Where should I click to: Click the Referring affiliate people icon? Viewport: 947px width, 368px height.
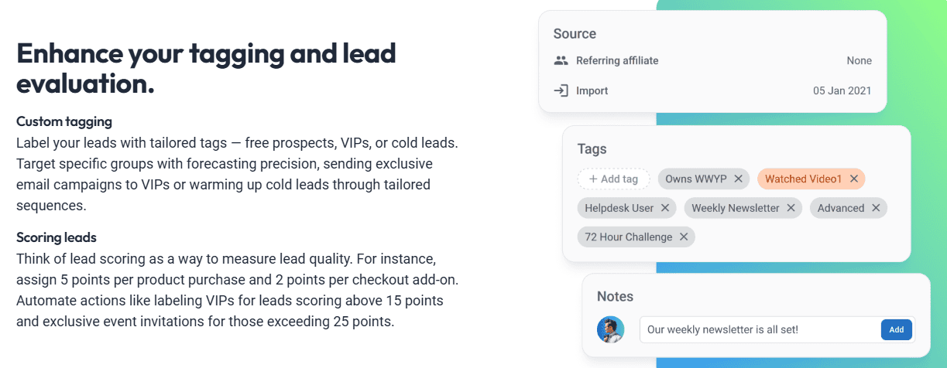[561, 60]
